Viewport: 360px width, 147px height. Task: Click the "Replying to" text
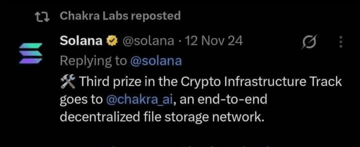(93, 61)
